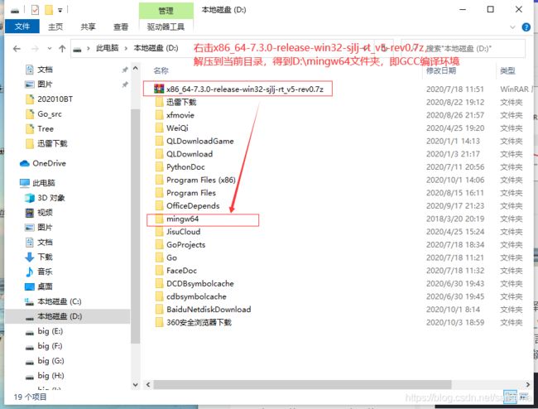
Task: Open recent locations dropdown arrow
Action: [50, 48]
